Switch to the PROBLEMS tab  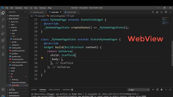click(68, 90)
